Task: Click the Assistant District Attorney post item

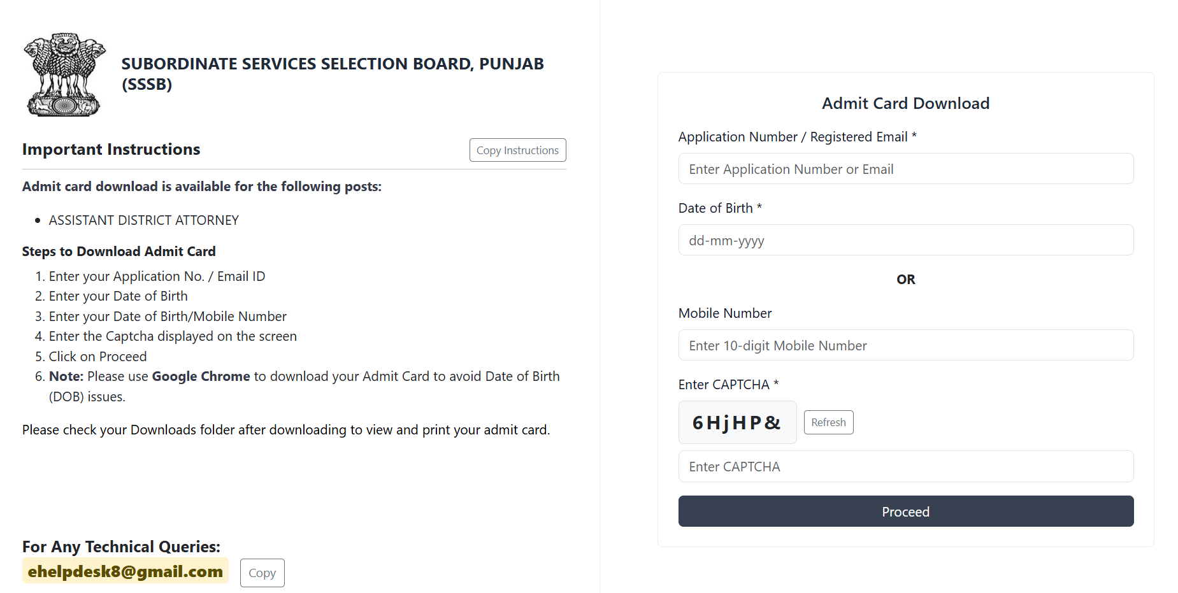Action: click(x=144, y=220)
